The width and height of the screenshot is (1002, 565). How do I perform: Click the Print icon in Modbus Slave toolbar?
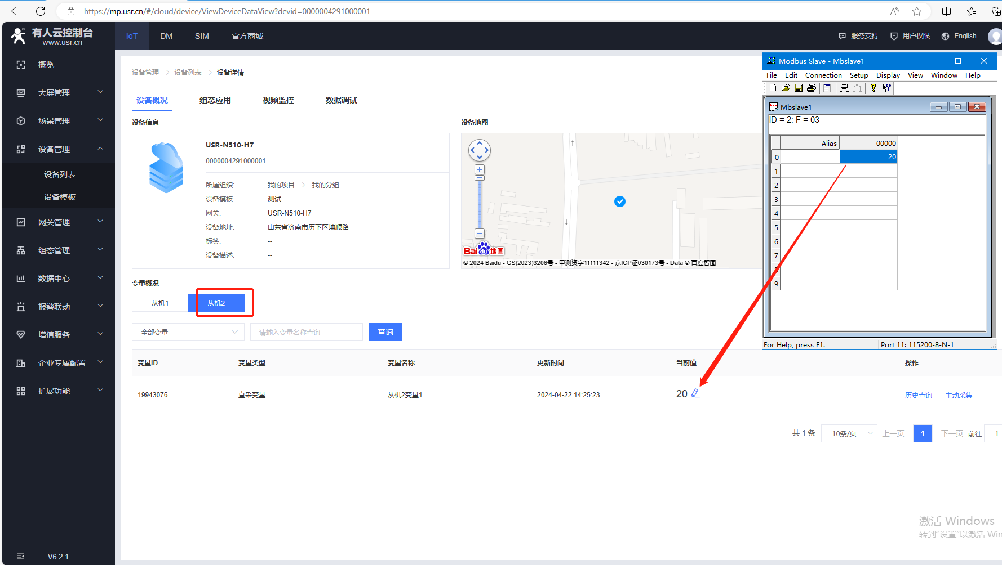click(x=812, y=88)
